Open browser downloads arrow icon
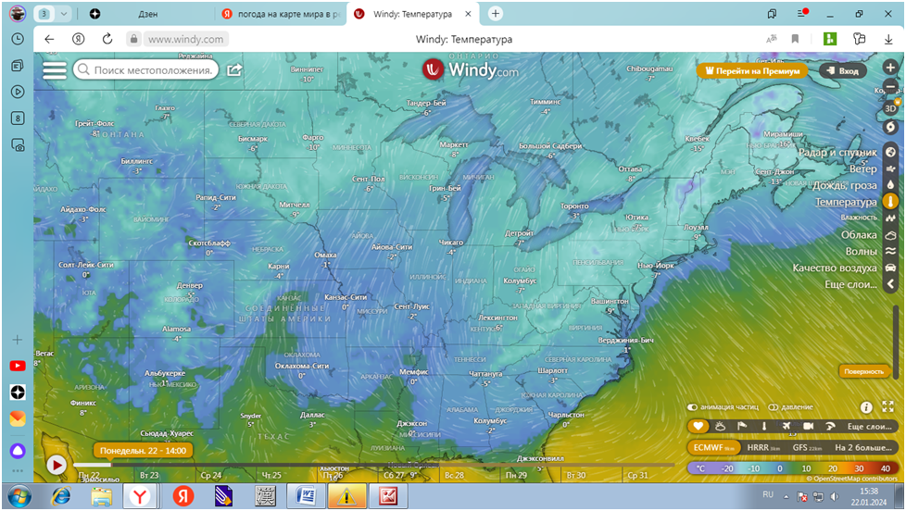Screen dimensions: 906x511 [888, 39]
